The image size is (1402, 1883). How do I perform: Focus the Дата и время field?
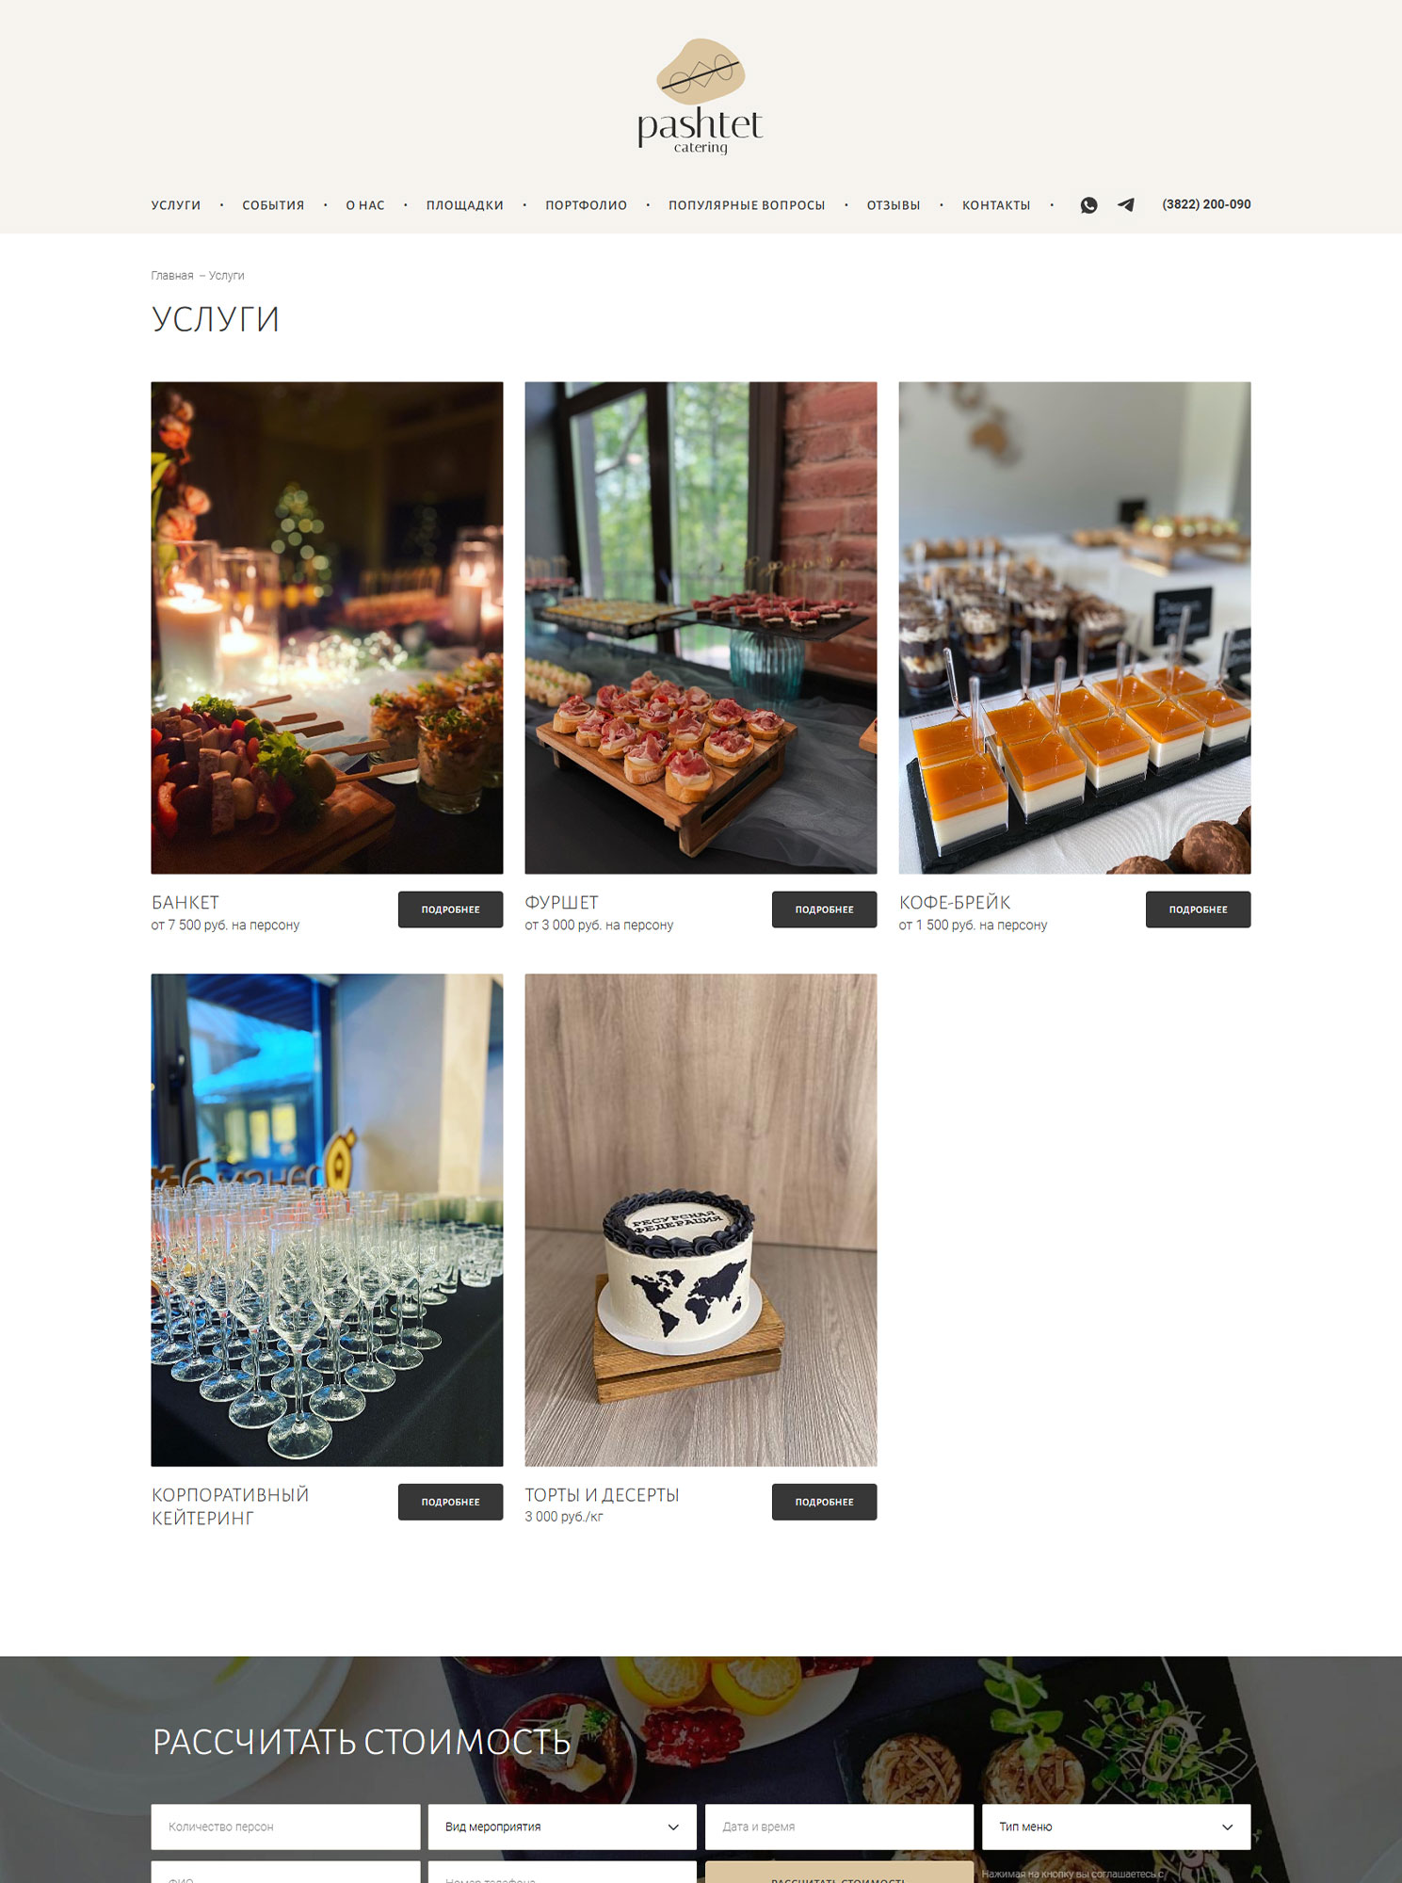839,1827
